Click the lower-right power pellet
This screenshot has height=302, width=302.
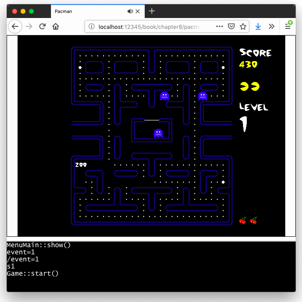tap(223, 182)
